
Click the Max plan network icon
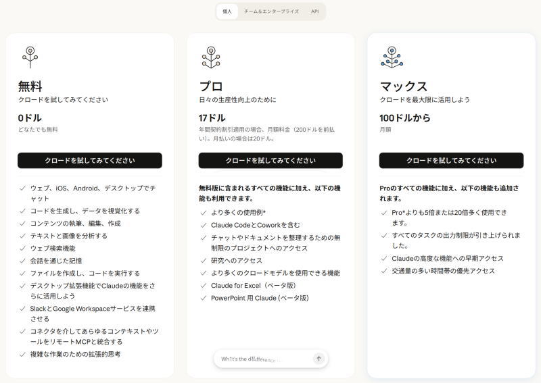tap(391, 57)
